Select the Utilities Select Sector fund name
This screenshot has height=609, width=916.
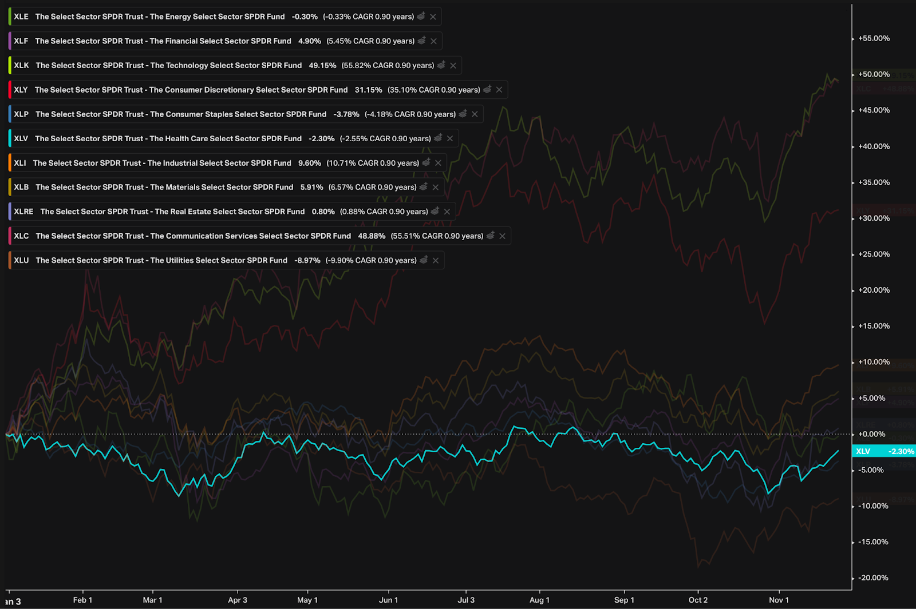[x=161, y=260]
